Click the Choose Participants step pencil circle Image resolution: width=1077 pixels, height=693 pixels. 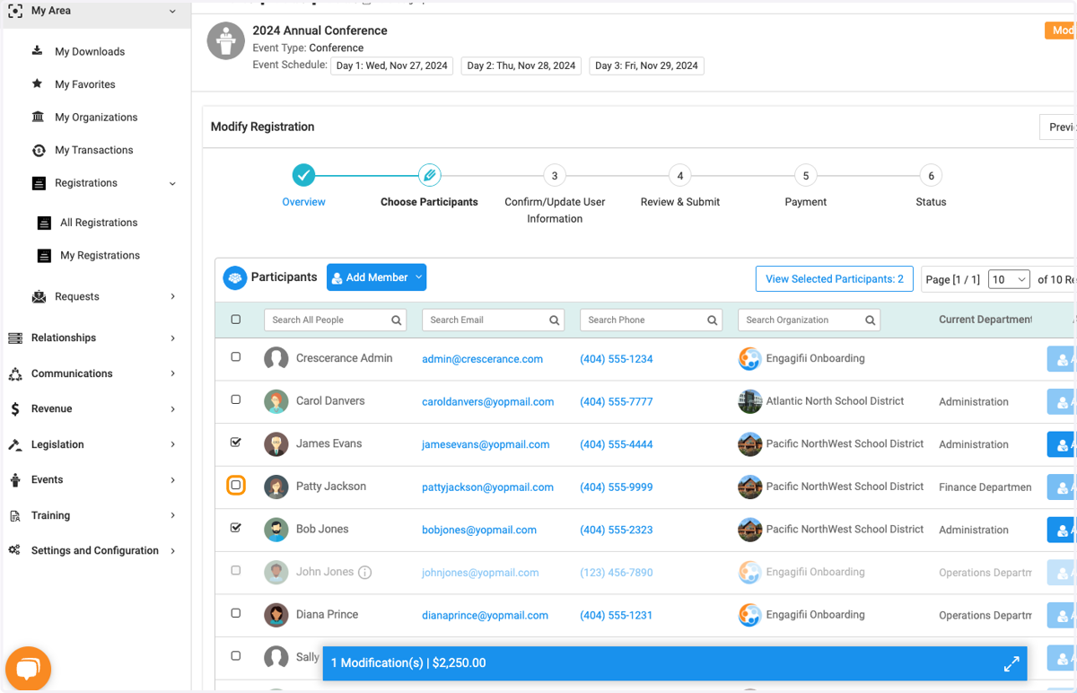tap(429, 175)
